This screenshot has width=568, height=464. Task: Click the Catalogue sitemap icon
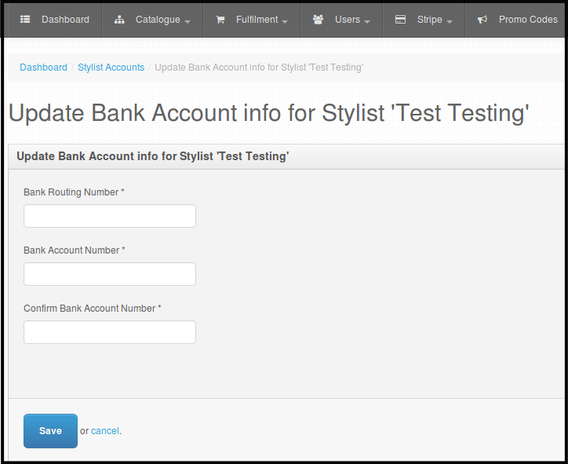pyautogui.click(x=119, y=20)
